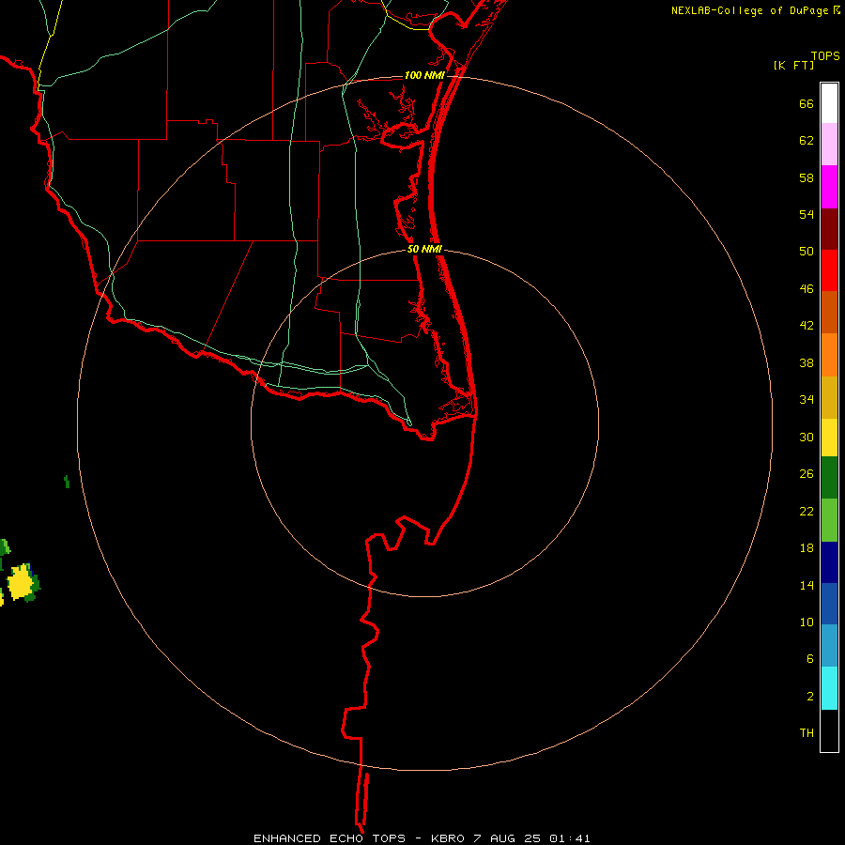Click the '30' legend scale value

click(807, 437)
